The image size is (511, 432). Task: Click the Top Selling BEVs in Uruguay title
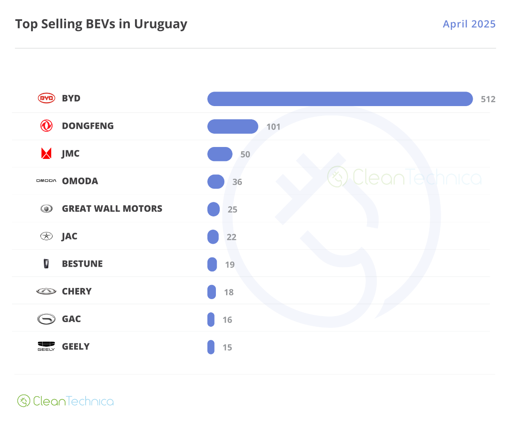pos(101,24)
